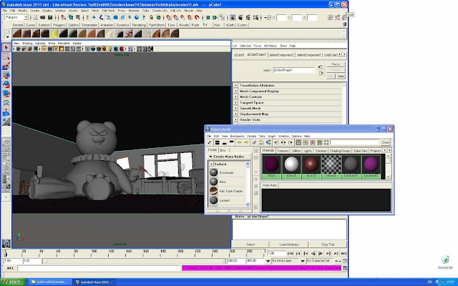This screenshot has width=458, height=286.
Task: Click the Load Attributes button
Action: click(x=289, y=245)
